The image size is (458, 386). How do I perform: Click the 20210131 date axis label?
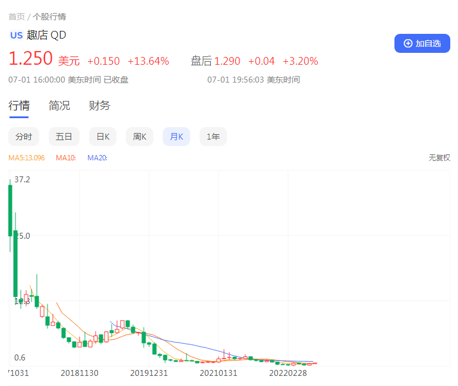tap(219, 373)
